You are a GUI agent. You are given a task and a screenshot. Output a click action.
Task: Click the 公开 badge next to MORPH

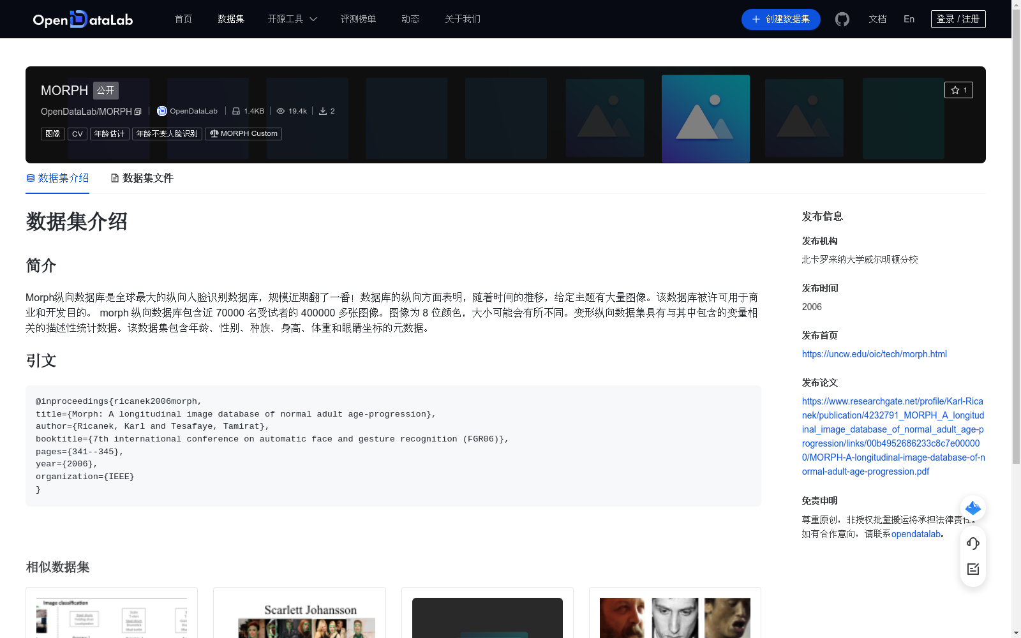(x=106, y=91)
